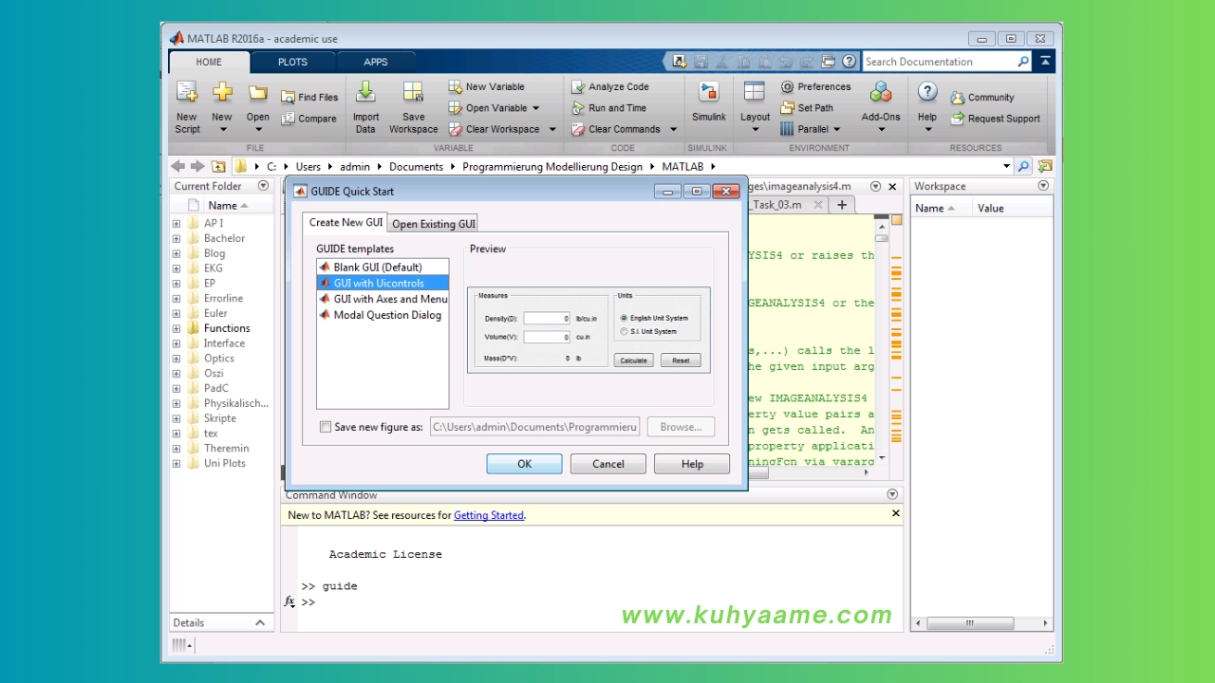This screenshot has height=683, width=1215.
Task: Dismiss the New to MATLAB banner
Action: point(895,513)
